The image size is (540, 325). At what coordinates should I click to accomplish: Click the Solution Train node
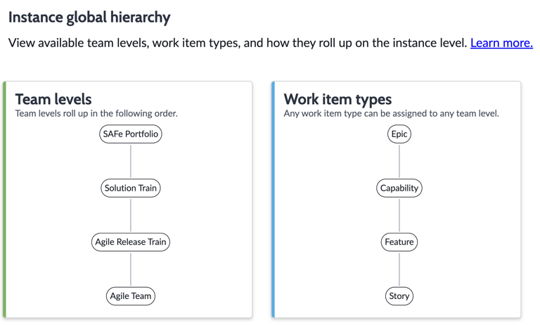tap(131, 188)
